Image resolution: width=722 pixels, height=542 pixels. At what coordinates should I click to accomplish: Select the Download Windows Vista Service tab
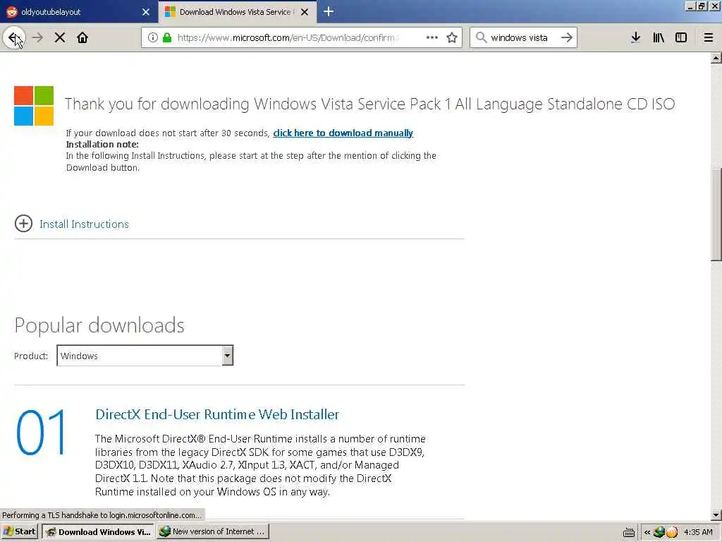[x=237, y=12]
